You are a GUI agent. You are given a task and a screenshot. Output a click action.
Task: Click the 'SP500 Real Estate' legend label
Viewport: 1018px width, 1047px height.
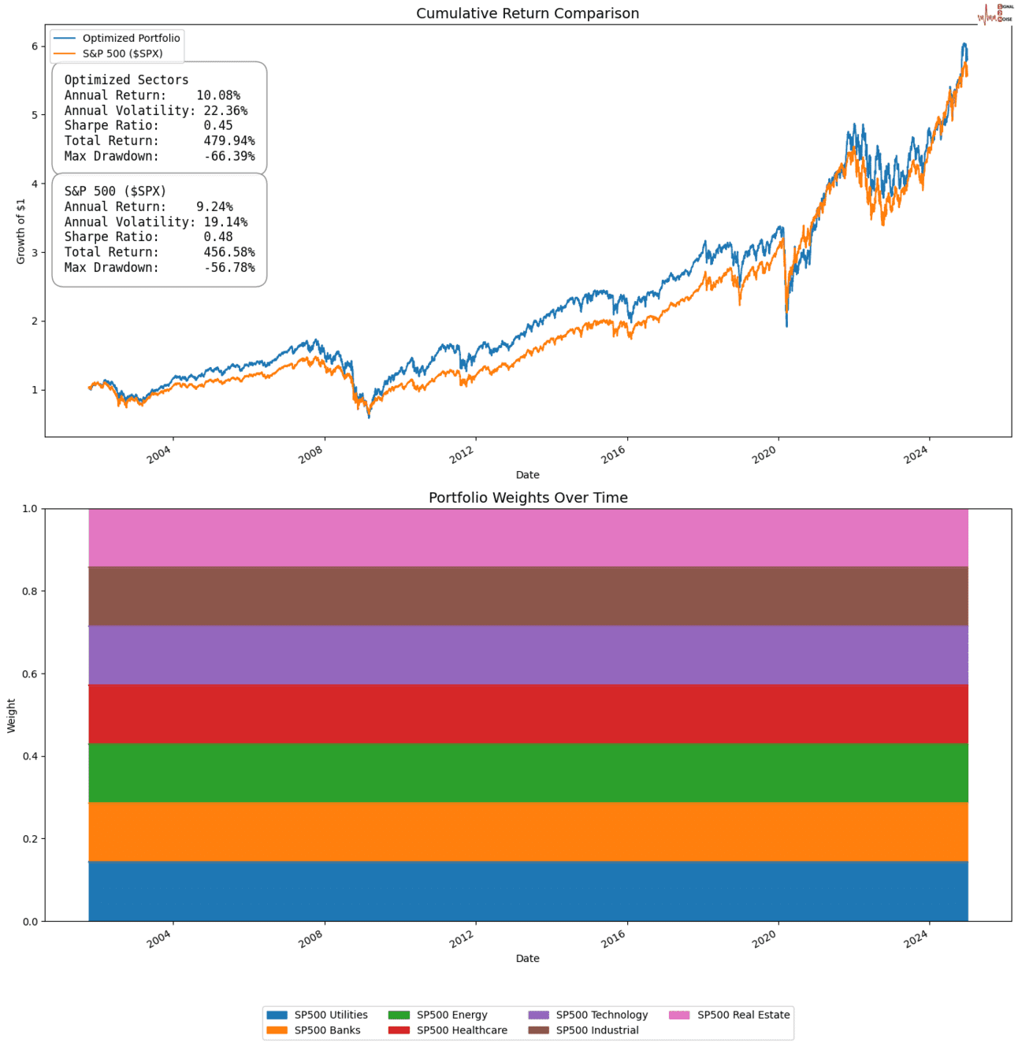click(744, 1015)
